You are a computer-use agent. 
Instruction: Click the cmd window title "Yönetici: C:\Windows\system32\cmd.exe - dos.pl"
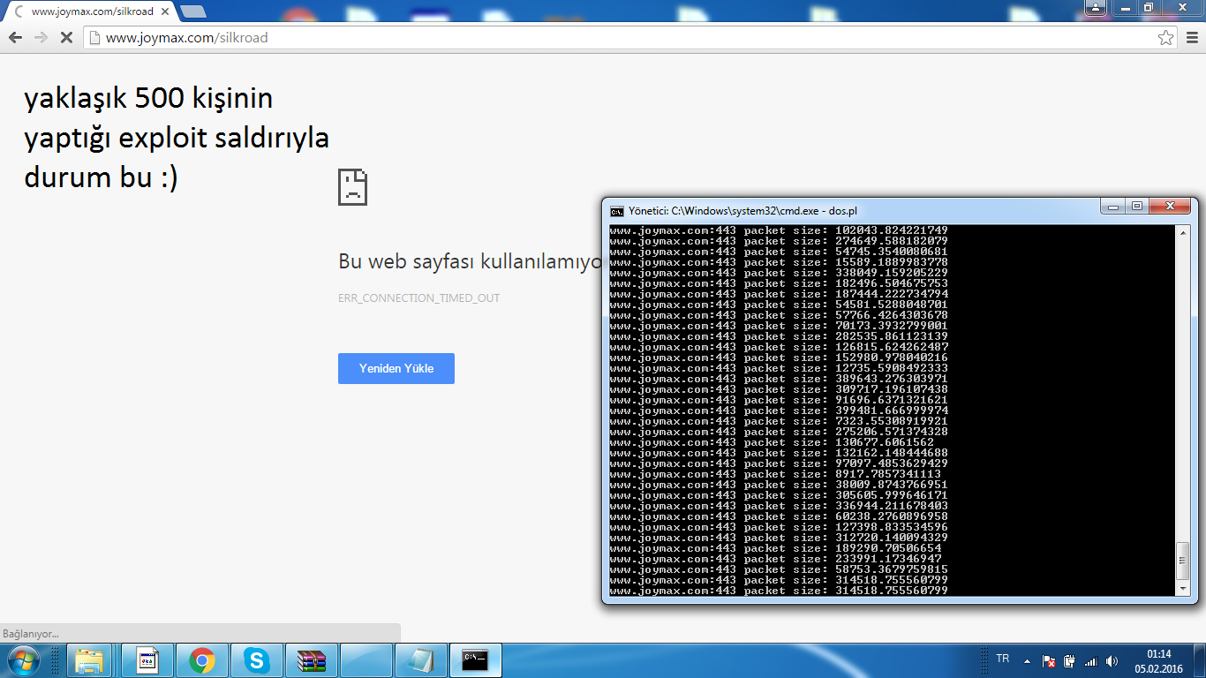click(742, 211)
